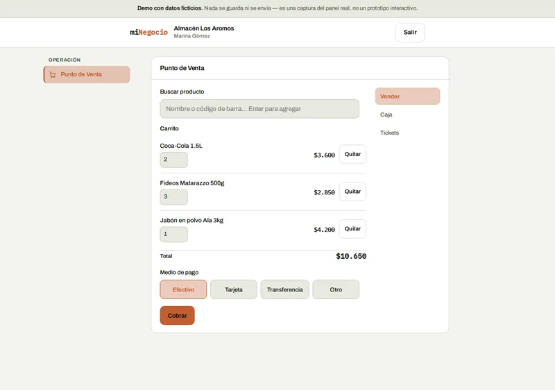This screenshot has width=555, height=390.
Task: Open the Vender tab
Action: point(407,96)
